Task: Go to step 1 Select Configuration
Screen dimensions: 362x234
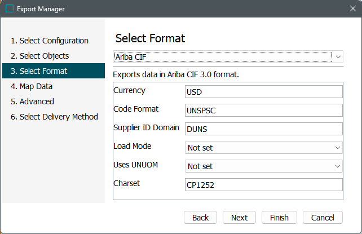Action: click(50, 41)
